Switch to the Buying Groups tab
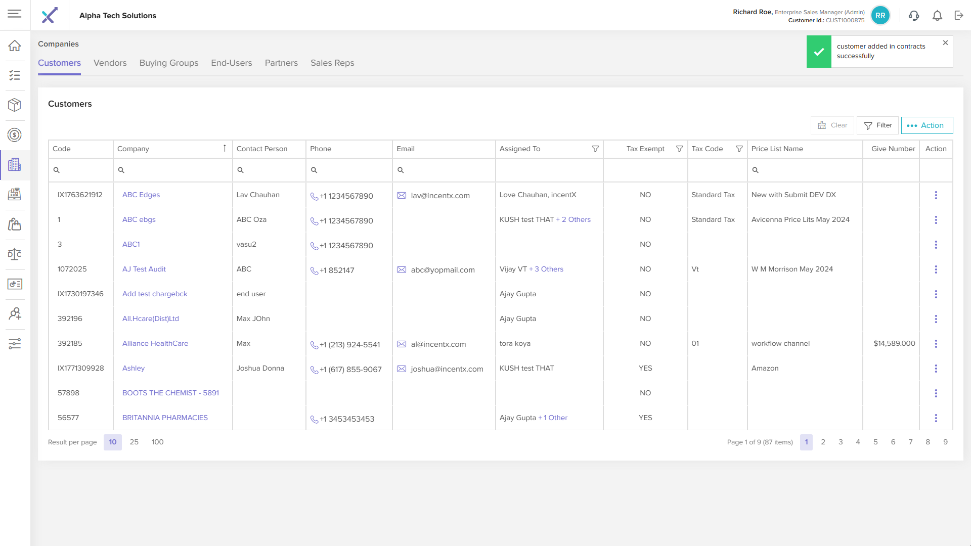The image size is (971, 546). coord(169,63)
